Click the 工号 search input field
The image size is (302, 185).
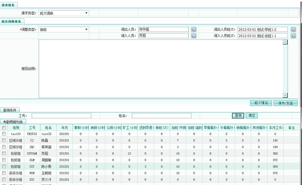tap(61, 116)
